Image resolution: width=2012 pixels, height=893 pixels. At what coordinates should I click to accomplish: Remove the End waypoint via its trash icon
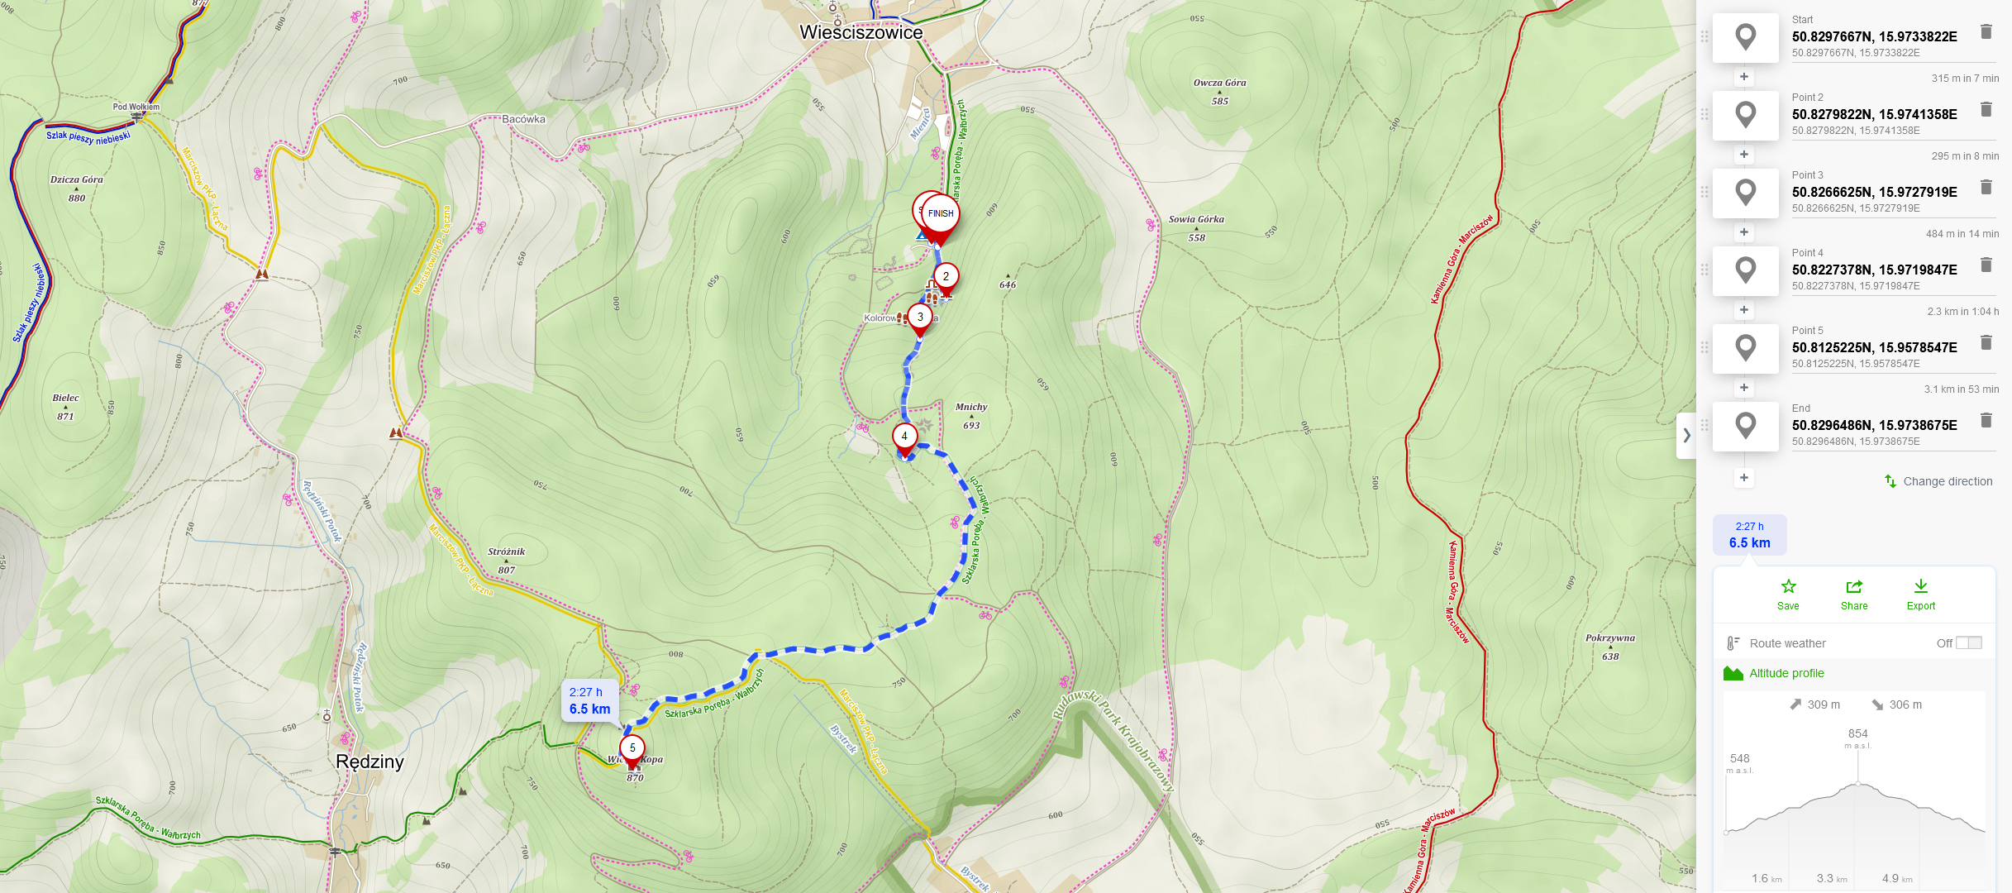pos(1986,420)
